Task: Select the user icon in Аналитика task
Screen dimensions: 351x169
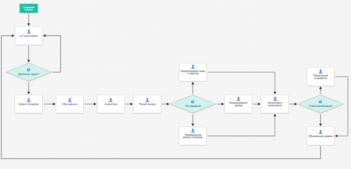Action: coord(111,99)
